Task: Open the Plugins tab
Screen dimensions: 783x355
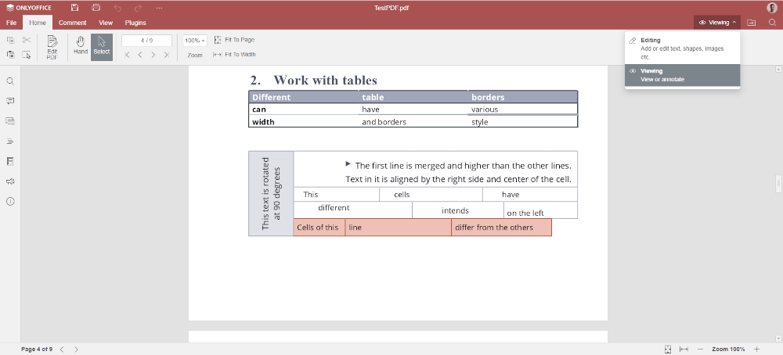Action: 135,23
